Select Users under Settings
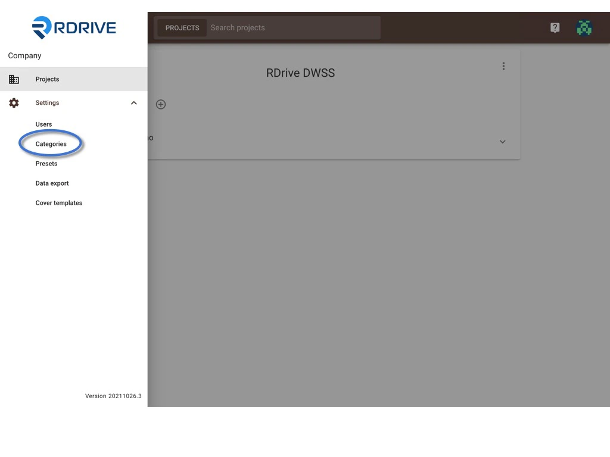The image size is (610, 457). tap(43, 124)
